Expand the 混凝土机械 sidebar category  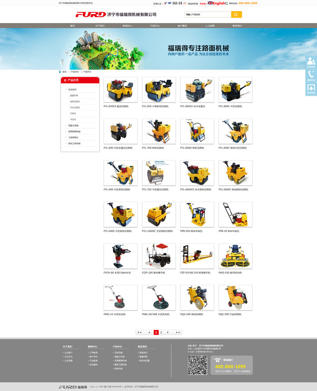point(73,125)
